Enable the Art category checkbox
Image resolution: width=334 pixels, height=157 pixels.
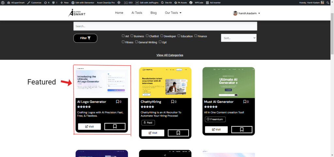(x=123, y=36)
